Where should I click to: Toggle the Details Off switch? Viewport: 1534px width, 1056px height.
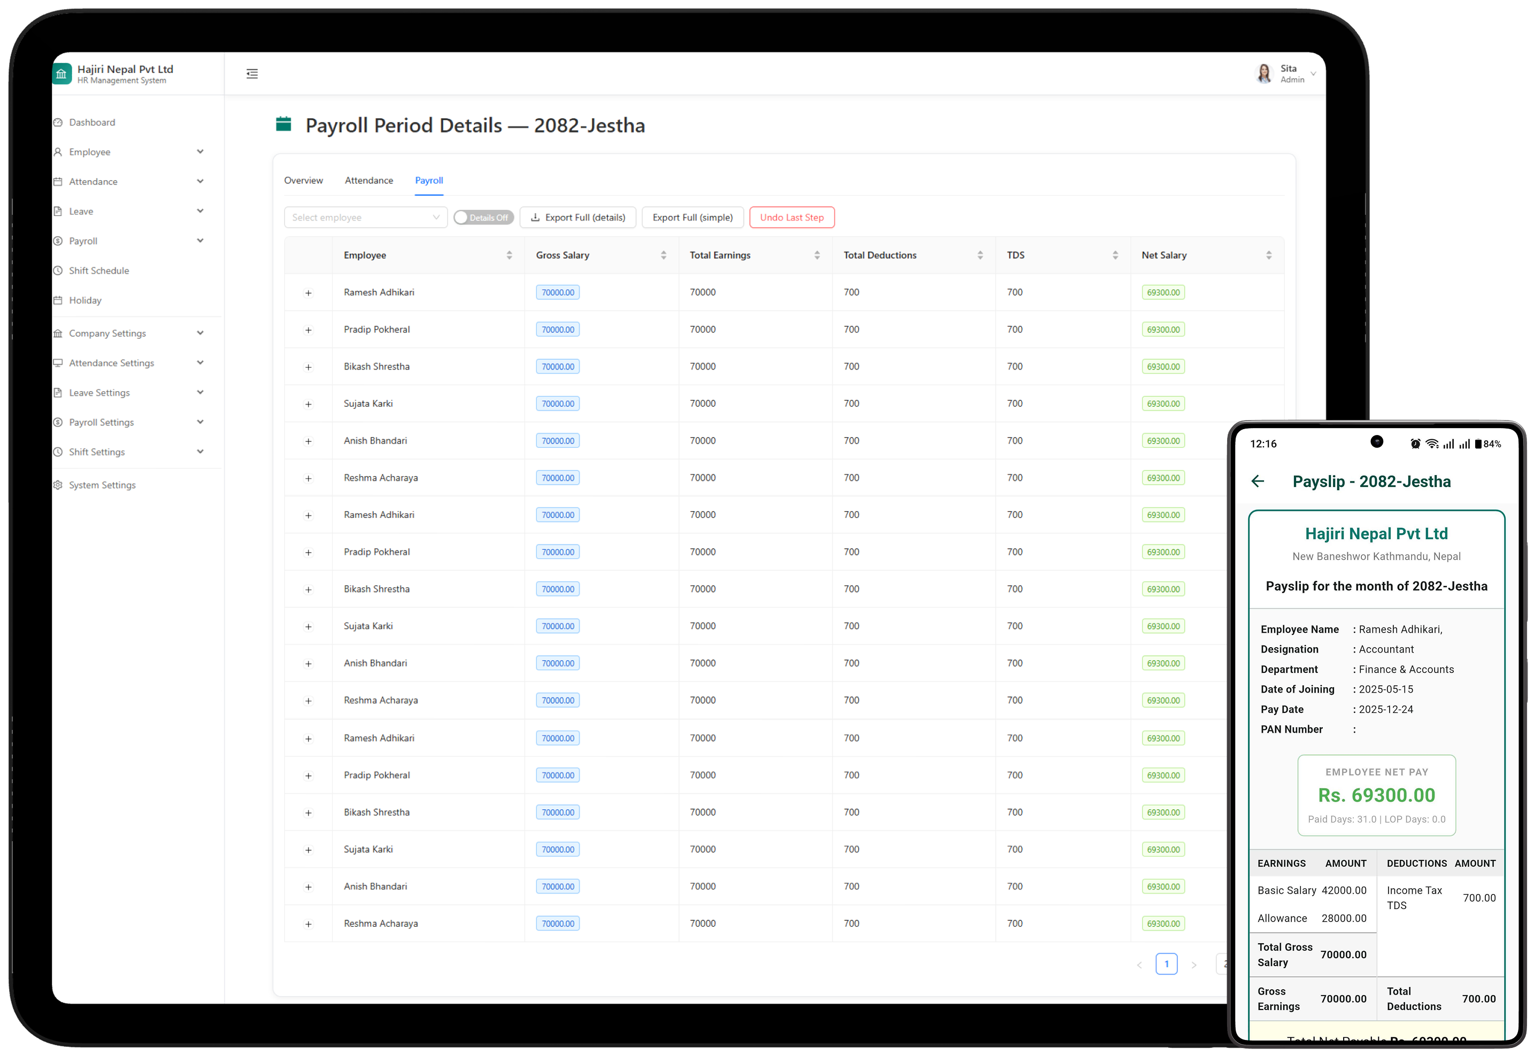tap(483, 218)
